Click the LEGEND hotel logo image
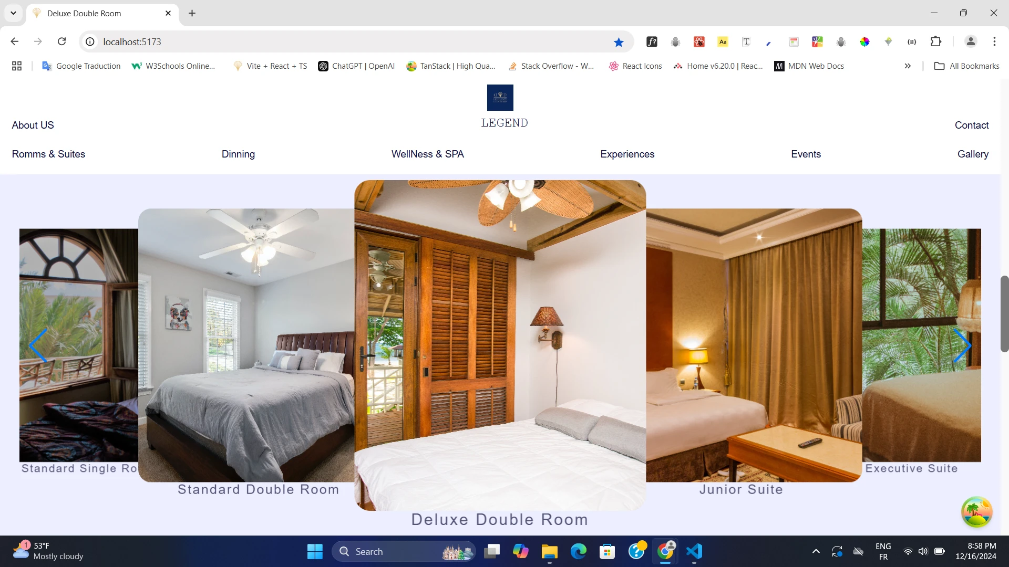Viewport: 1009px width, 567px height. tap(500, 98)
